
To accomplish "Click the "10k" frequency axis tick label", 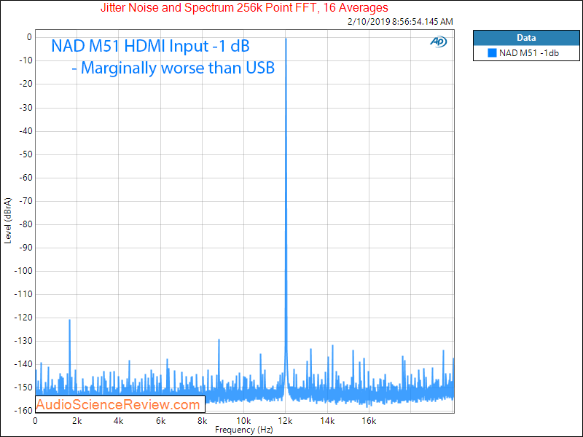I will (244, 421).
